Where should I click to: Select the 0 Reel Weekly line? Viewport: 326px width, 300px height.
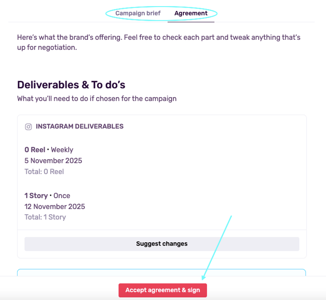[49, 150]
